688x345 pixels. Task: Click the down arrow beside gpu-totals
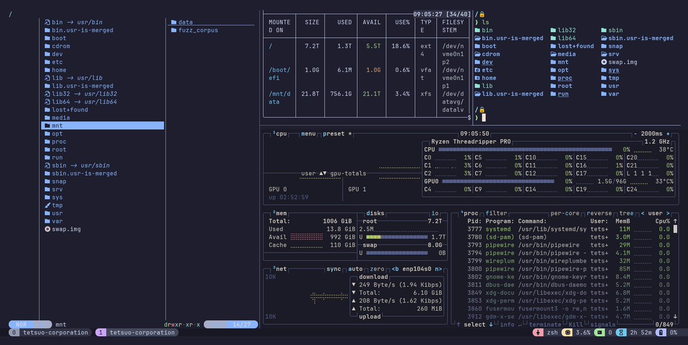pos(325,173)
